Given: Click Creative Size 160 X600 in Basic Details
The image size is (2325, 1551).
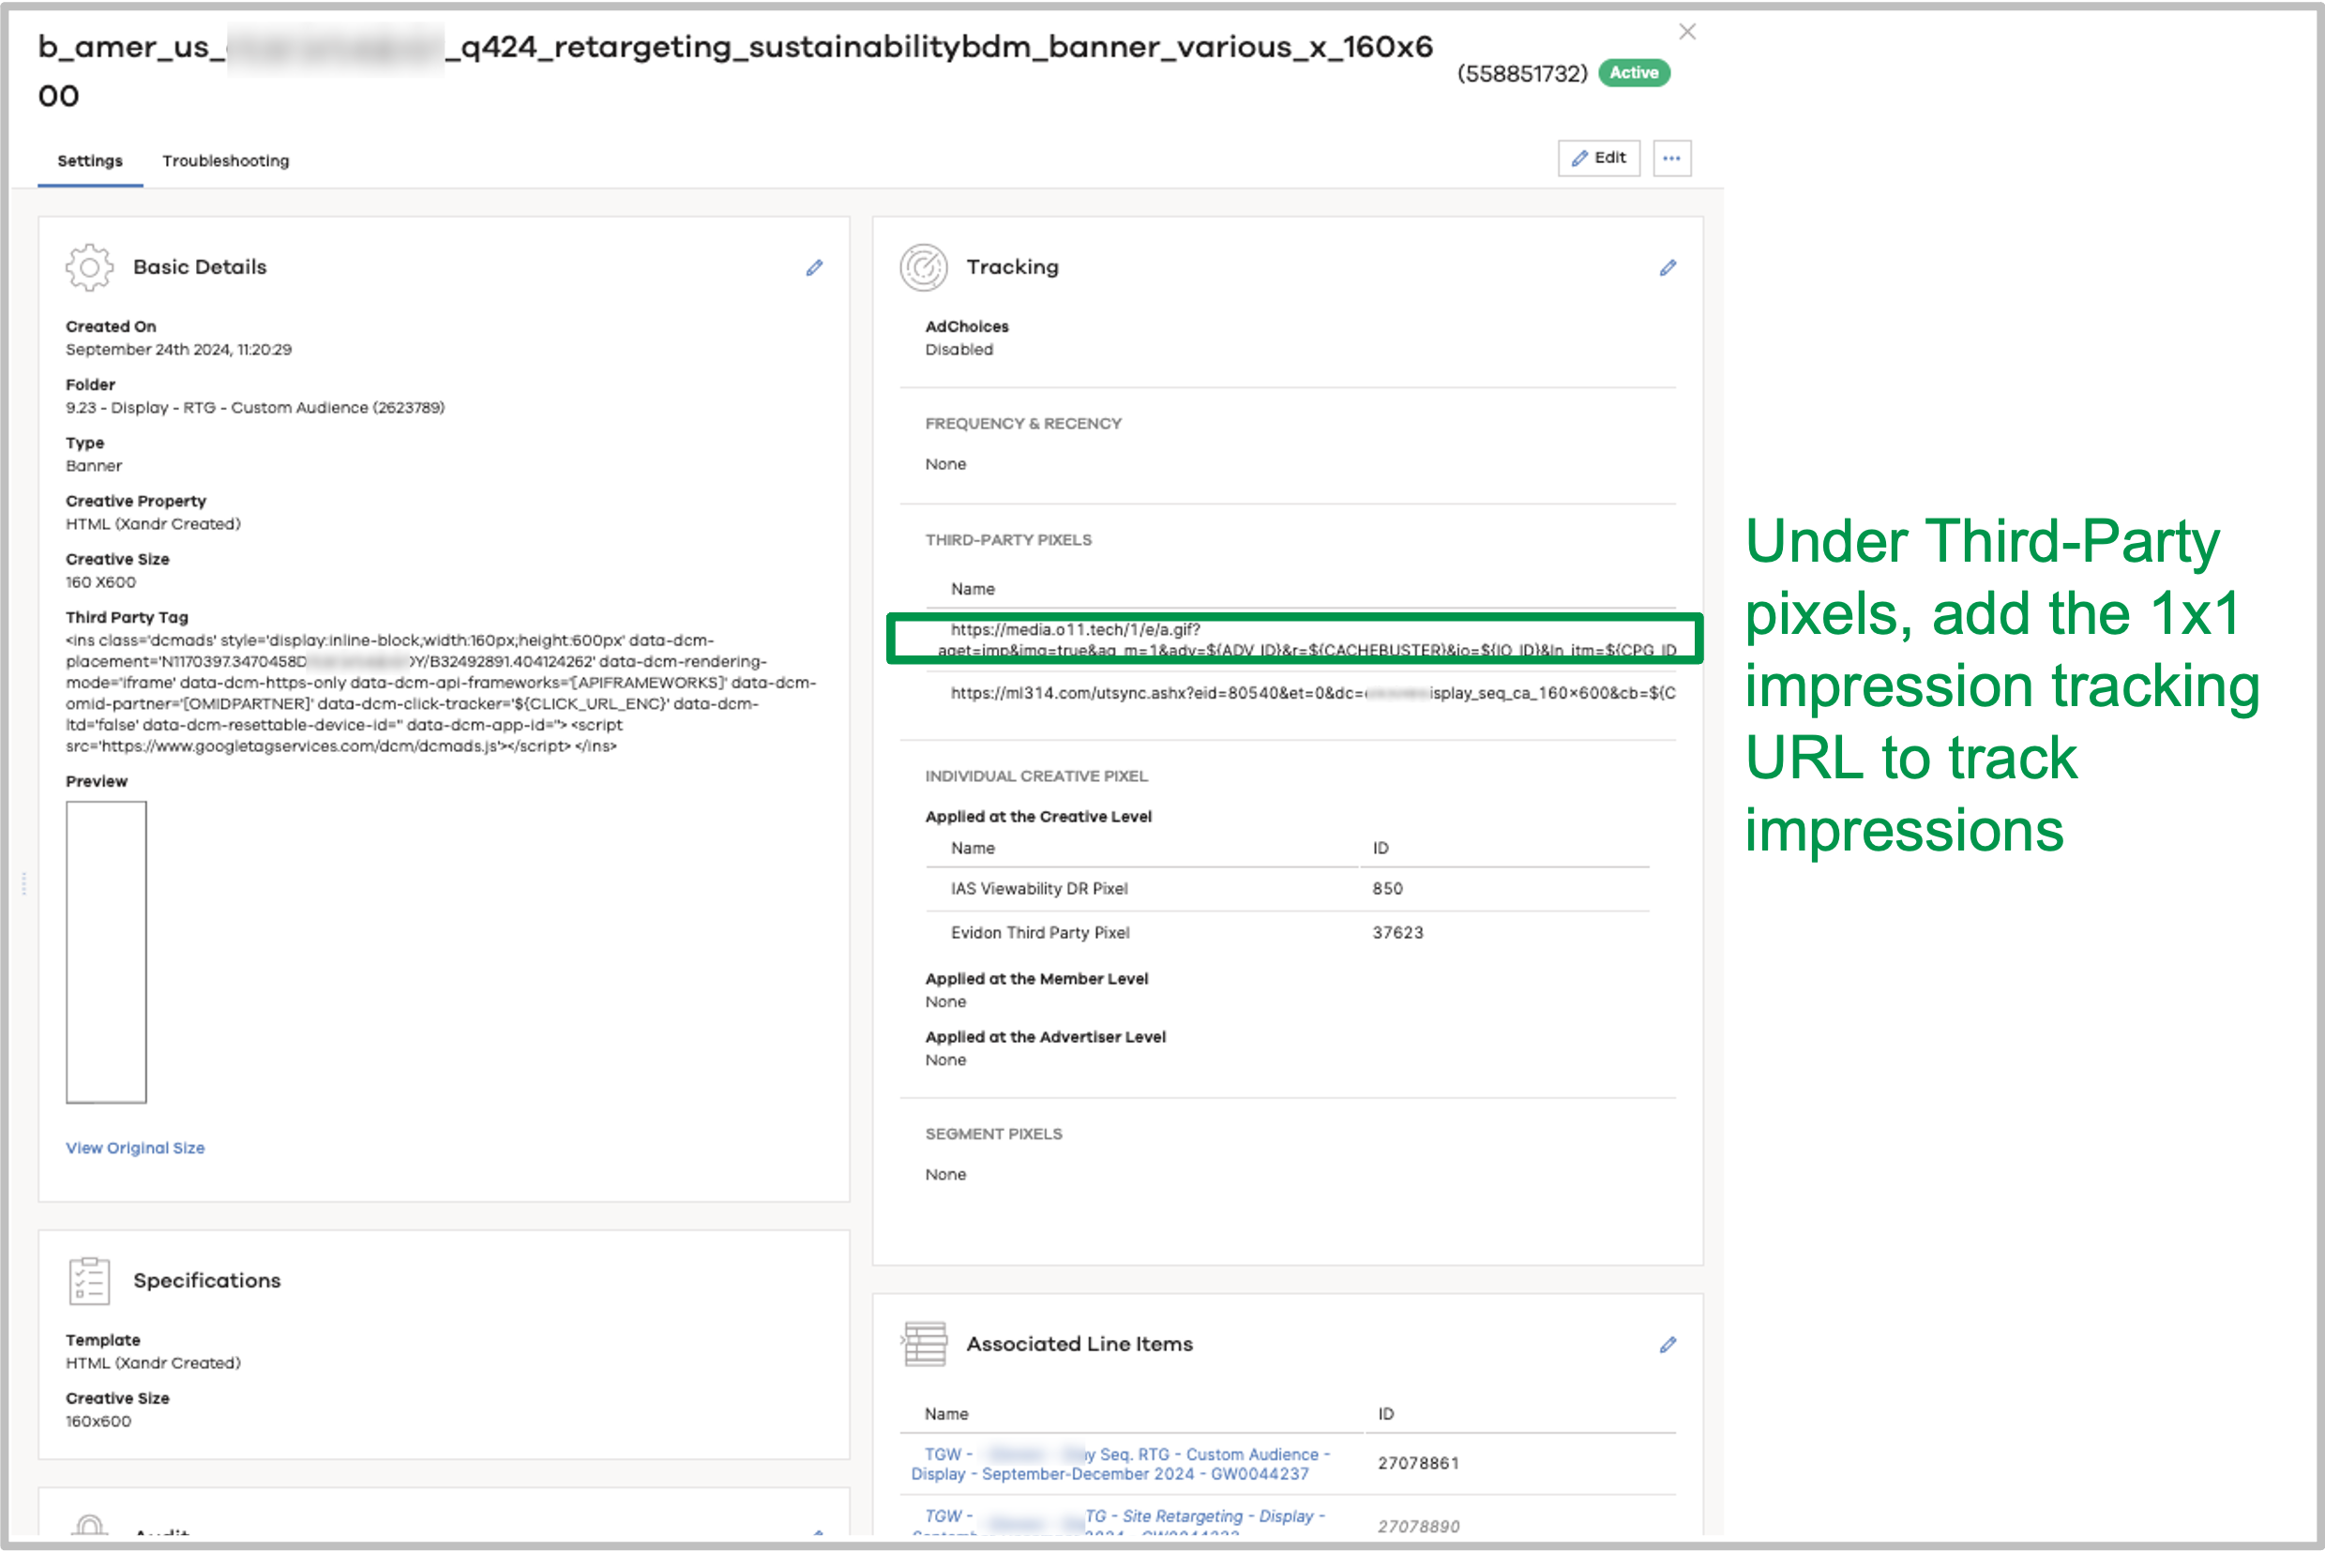Looking at the screenshot, I should 101,582.
